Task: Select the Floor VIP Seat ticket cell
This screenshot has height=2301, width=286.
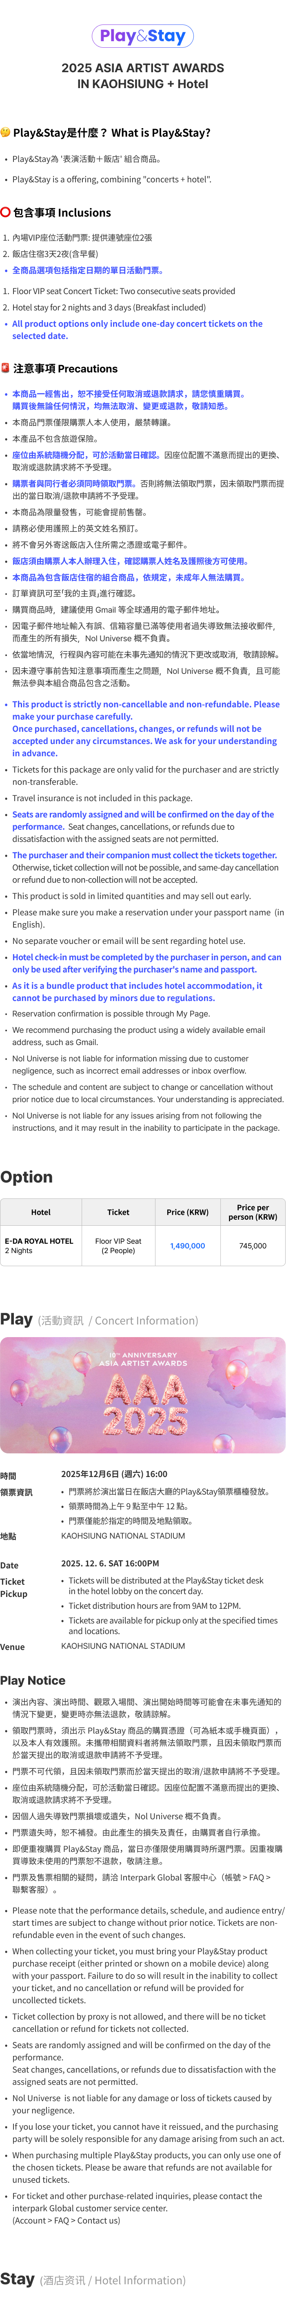Action: click(118, 1245)
